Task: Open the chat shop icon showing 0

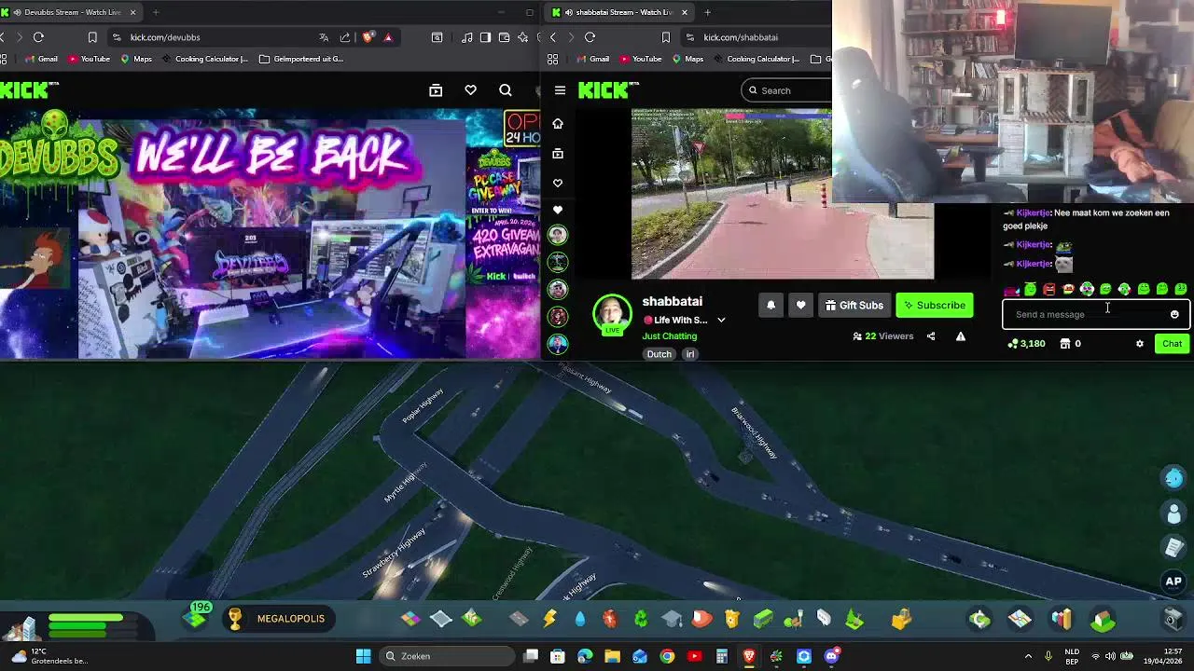Action: [x=1070, y=344]
